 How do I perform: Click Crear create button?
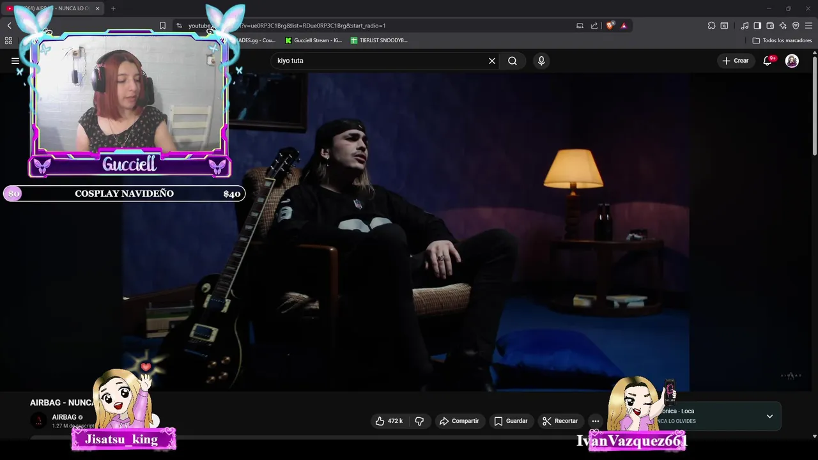[735, 61]
